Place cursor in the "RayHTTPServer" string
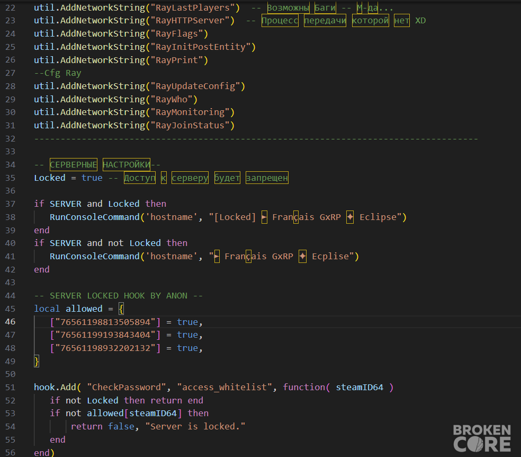The image size is (521, 457). [190, 21]
